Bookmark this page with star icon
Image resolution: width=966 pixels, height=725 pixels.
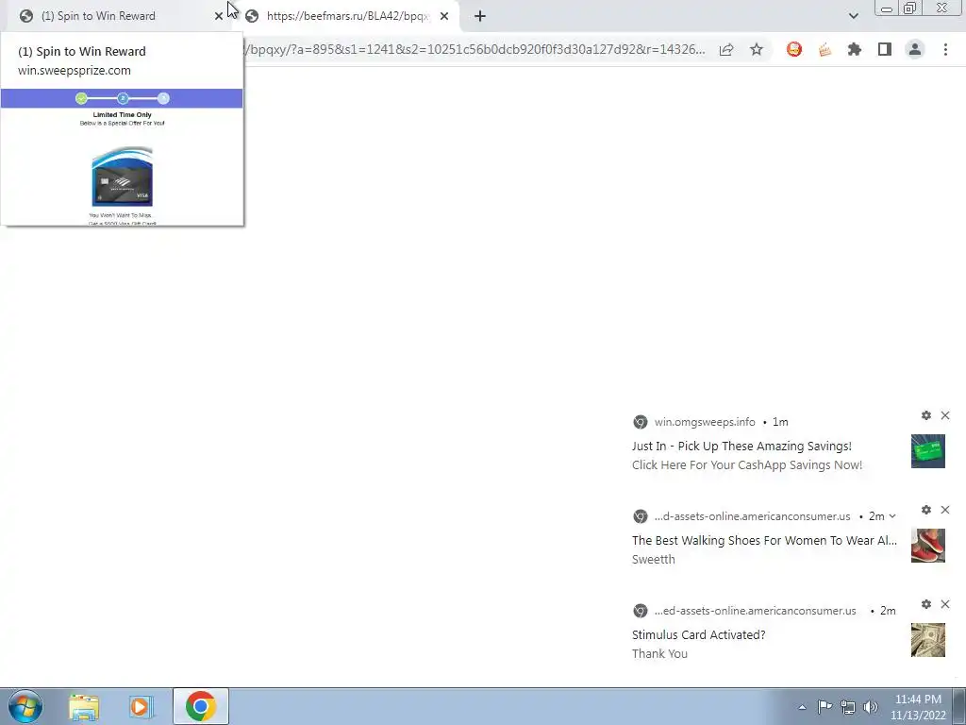[757, 49]
